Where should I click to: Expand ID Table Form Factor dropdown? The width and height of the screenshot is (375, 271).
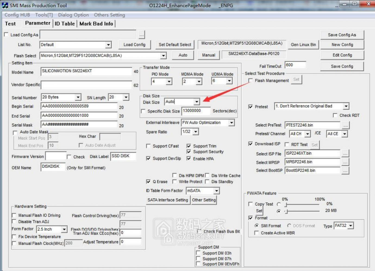pos(216,191)
